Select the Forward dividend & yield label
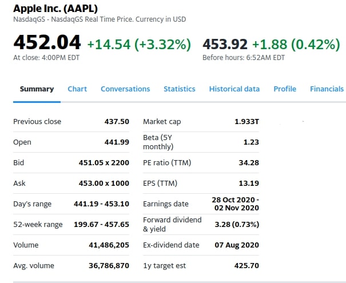346x283 pixels. [172, 224]
